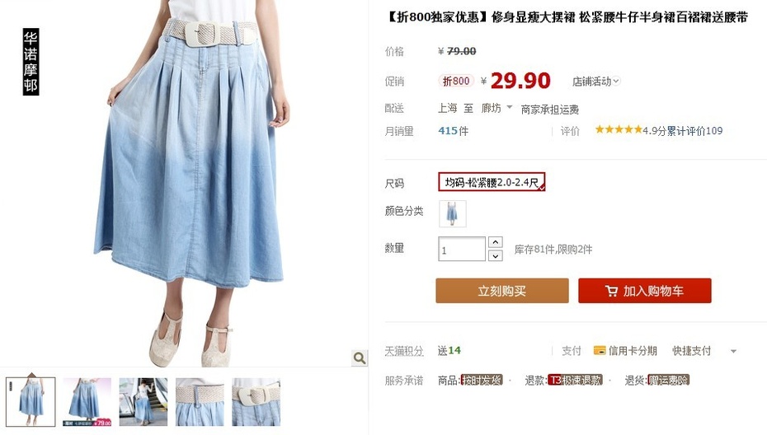Click the credit card installment icon

pyautogui.click(x=600, y=350)
